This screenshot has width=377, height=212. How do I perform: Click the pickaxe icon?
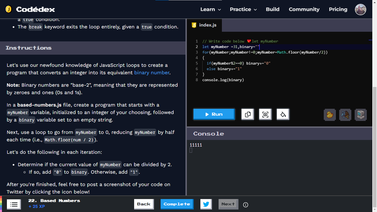(x=345, y=115)
